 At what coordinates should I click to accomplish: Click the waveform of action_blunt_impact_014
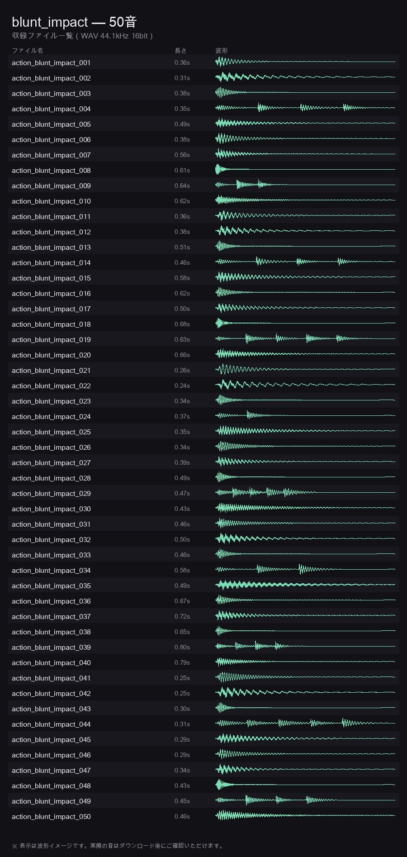pos(305,262)
